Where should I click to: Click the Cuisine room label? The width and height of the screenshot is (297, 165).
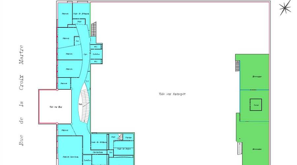tap(129, 137)
